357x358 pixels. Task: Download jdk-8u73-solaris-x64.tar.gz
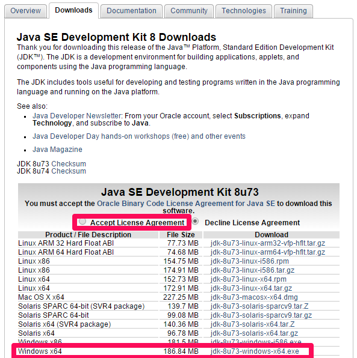[x=254, y=333]
